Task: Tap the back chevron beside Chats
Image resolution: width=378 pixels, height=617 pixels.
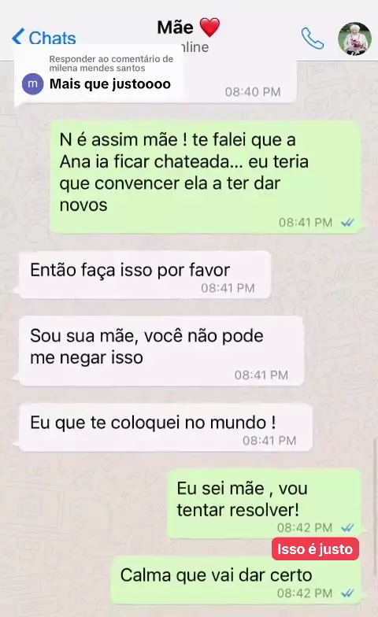Action: pos(18,38)
